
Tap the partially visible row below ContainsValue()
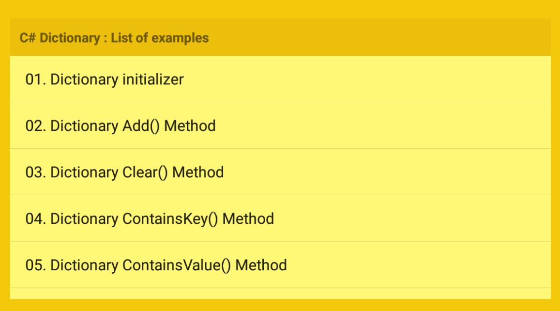coord(280,294)
